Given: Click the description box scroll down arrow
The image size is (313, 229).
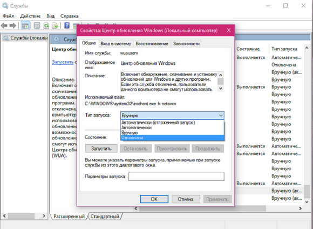Looking at the screenshot, I should click(221, 89).
